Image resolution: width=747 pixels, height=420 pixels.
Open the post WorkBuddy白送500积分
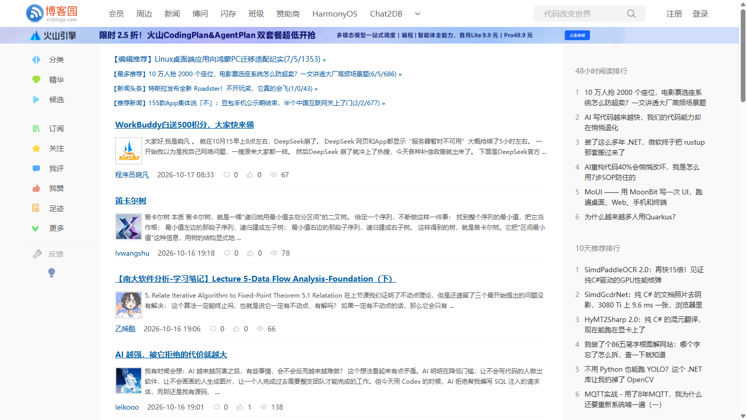point(184,125)
